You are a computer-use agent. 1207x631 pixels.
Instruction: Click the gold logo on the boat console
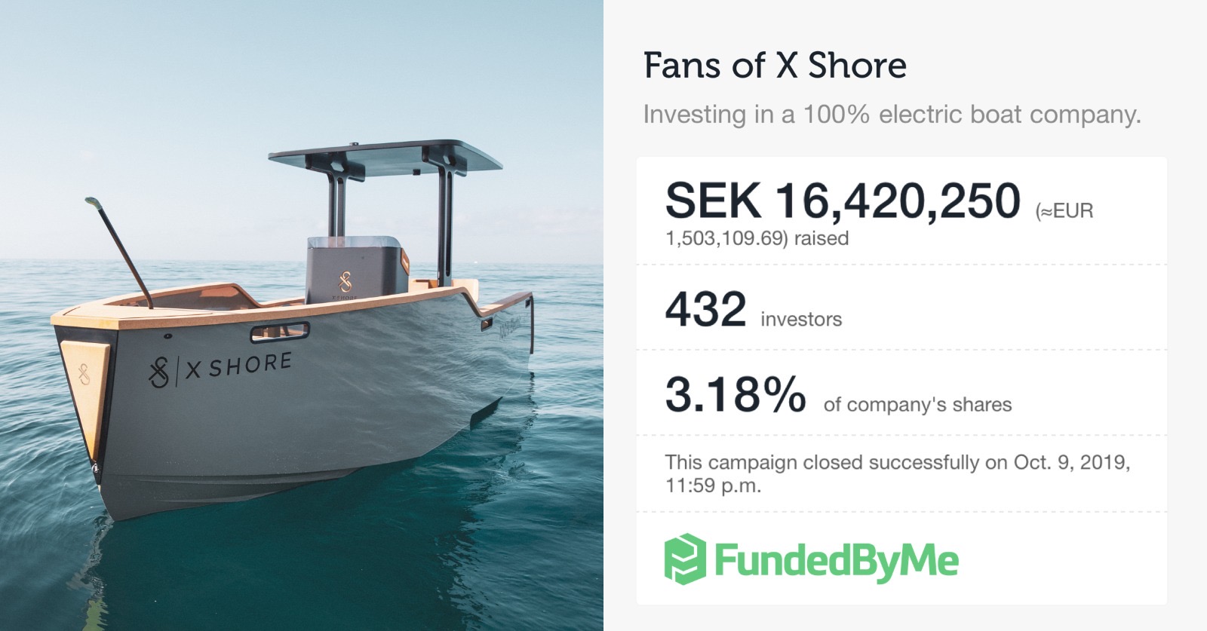tap(346, 283)
